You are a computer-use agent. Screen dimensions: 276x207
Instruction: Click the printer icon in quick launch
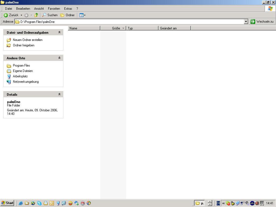[45, 203]
